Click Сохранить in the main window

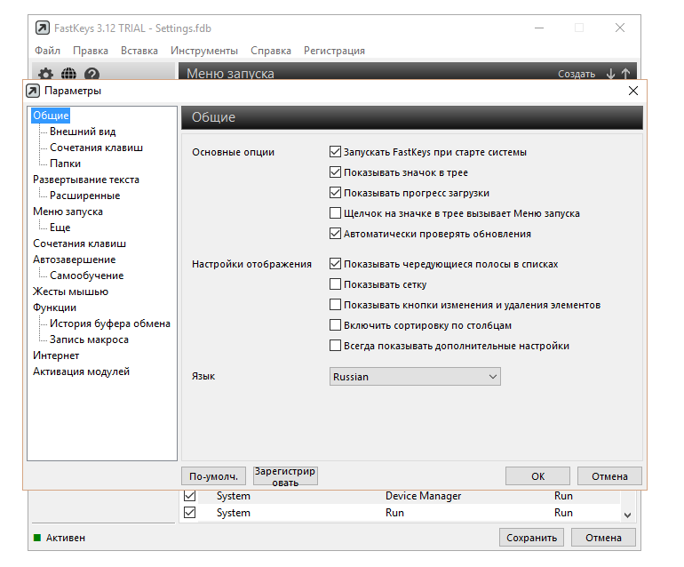(x=532, y=538)
